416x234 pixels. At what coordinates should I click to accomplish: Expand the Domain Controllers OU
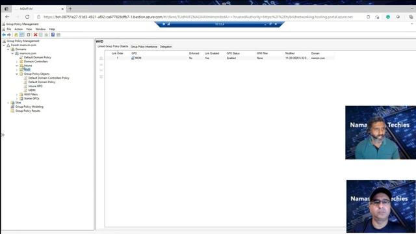17,62
